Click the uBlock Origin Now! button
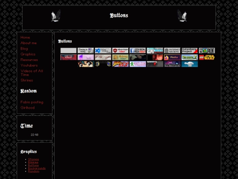 (120, 50)
